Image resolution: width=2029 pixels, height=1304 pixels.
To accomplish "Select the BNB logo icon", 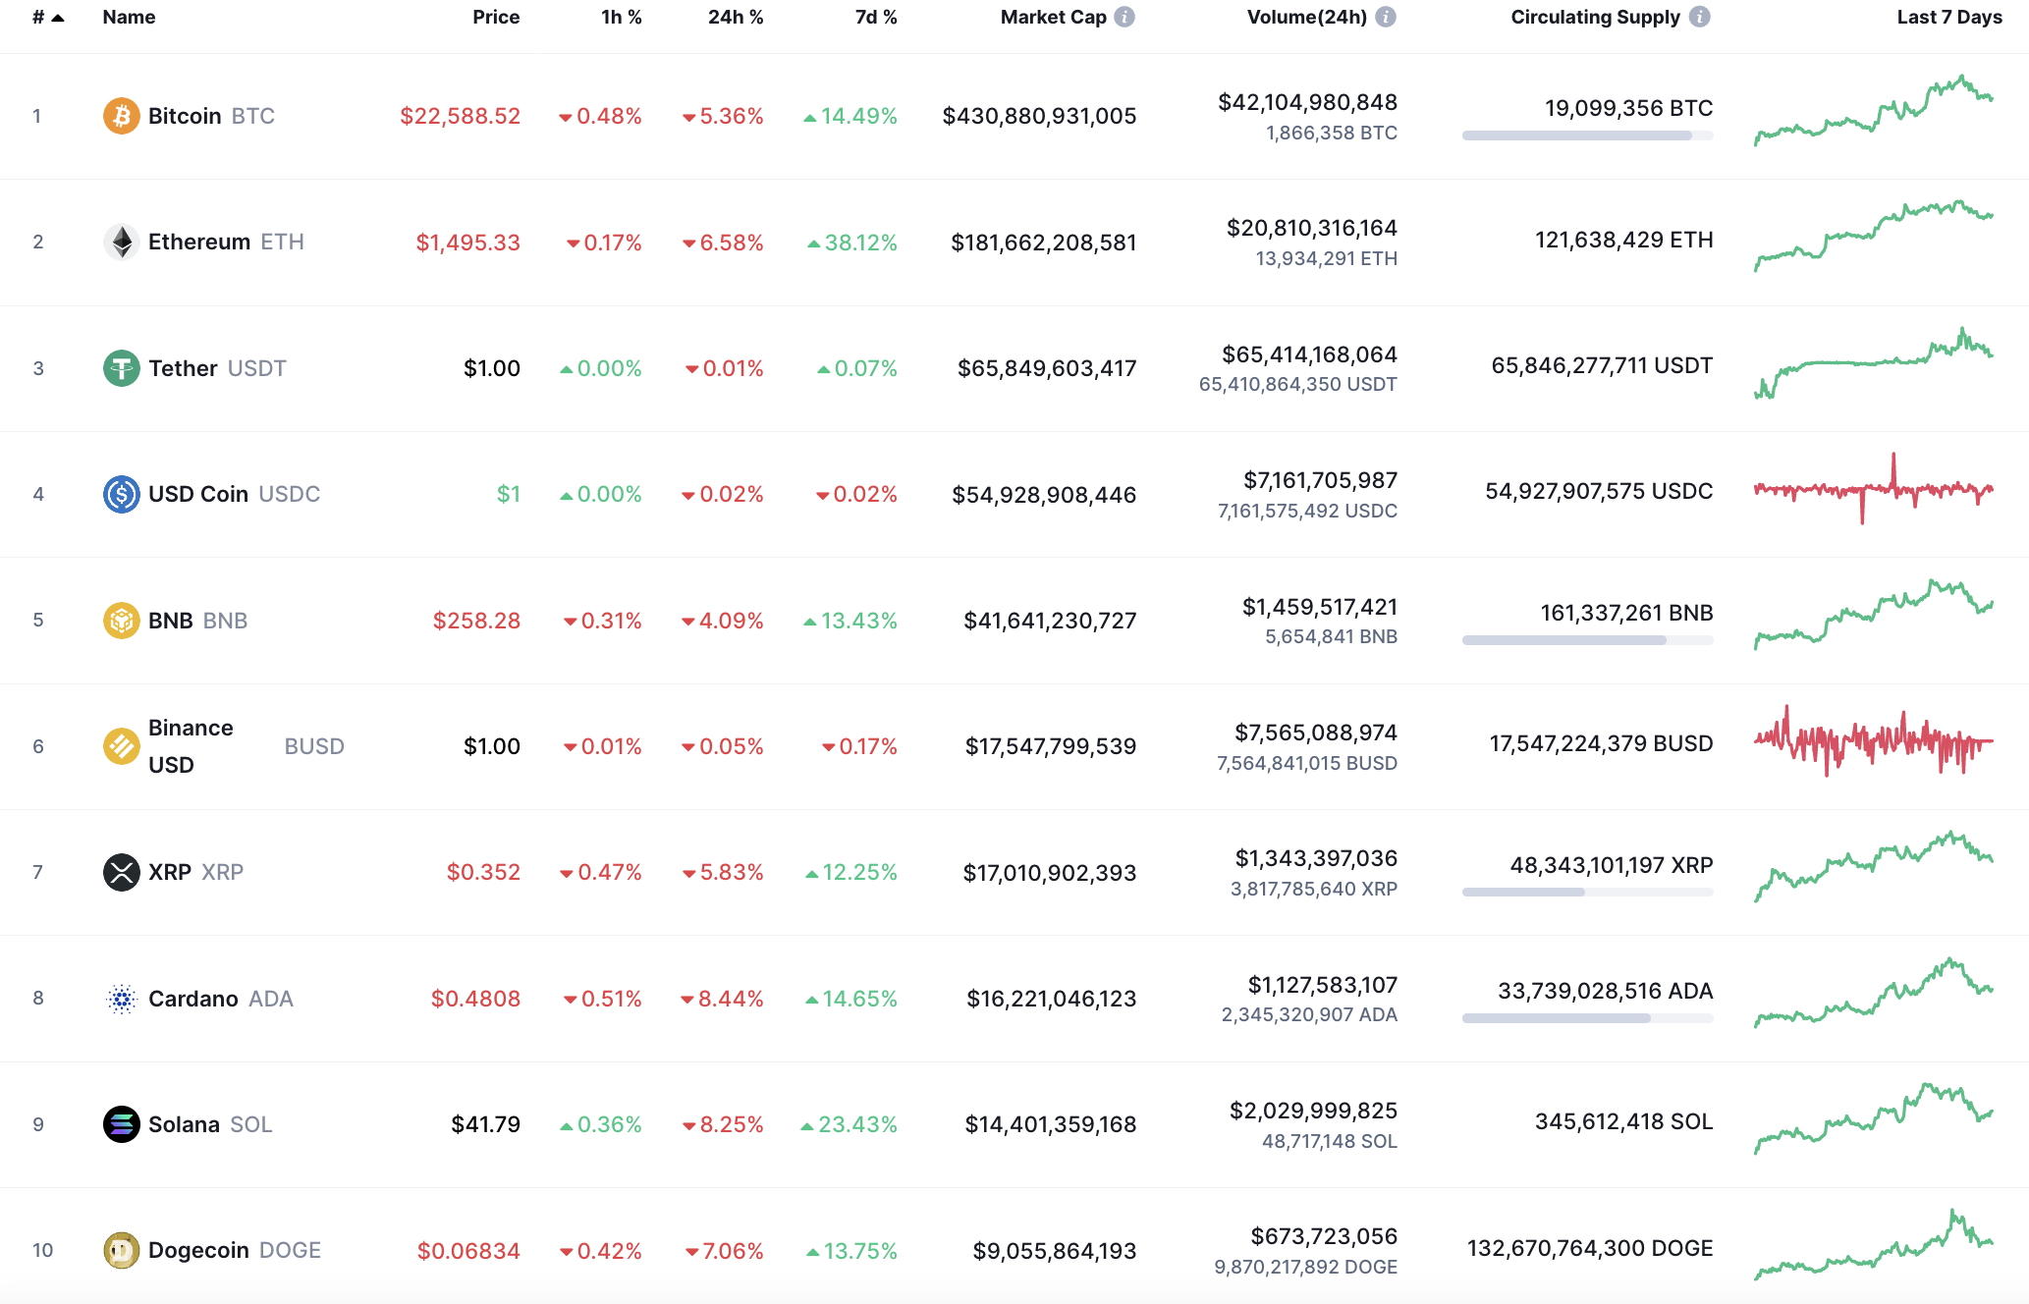I will 121,620.
